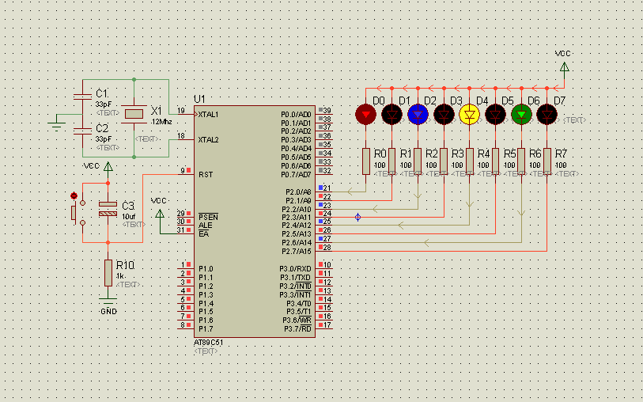Select crystal X1 symbol
The image size is (643, 402).
point(134,114)
